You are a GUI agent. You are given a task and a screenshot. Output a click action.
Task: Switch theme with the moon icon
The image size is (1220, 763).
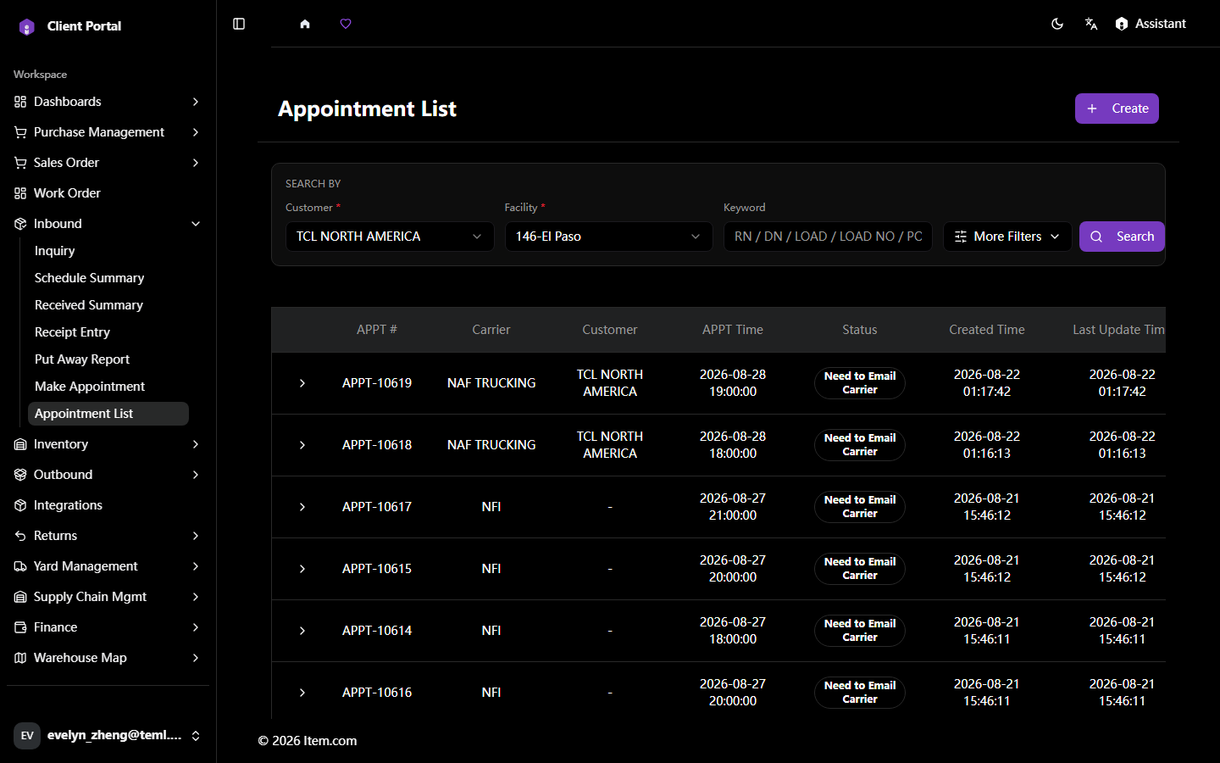point(1057,24)
